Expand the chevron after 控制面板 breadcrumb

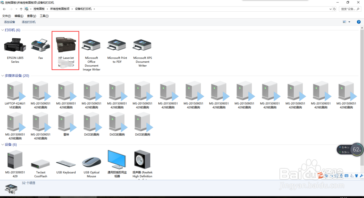tap(47, 9)
